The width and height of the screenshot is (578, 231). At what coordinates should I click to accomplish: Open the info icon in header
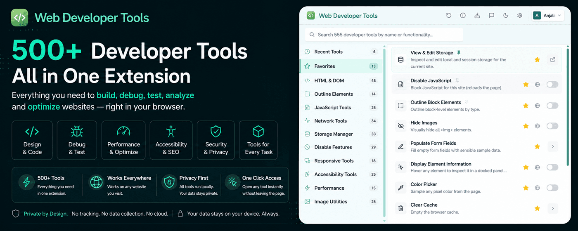463,16
